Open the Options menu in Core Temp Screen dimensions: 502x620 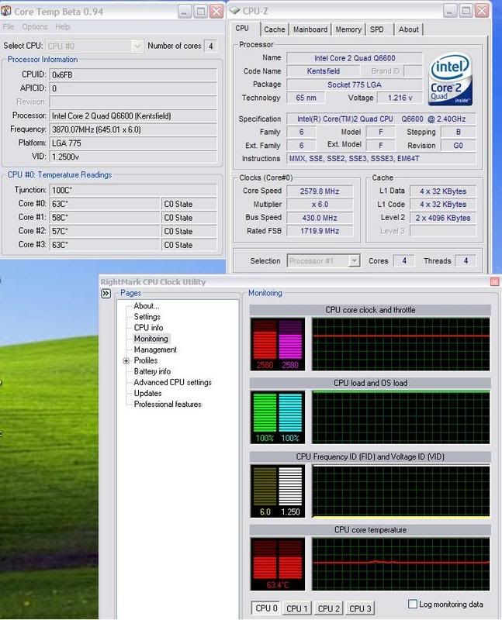(34, 27)
